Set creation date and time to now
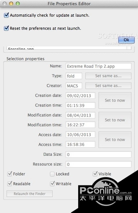 pos(115,100)
